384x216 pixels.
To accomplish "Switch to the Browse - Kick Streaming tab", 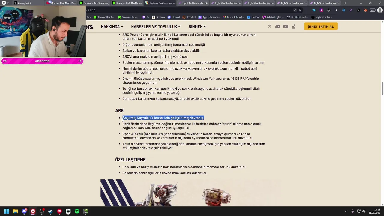I will click(x=94, y=3).
